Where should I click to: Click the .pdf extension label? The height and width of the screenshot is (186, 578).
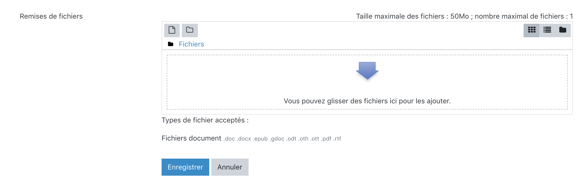pos(326,139)
